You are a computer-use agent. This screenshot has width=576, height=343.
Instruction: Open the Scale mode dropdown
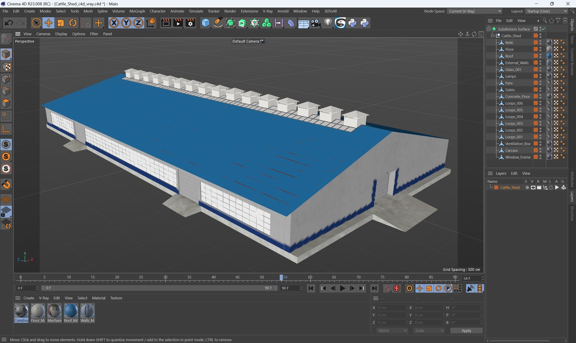[429, 331]
